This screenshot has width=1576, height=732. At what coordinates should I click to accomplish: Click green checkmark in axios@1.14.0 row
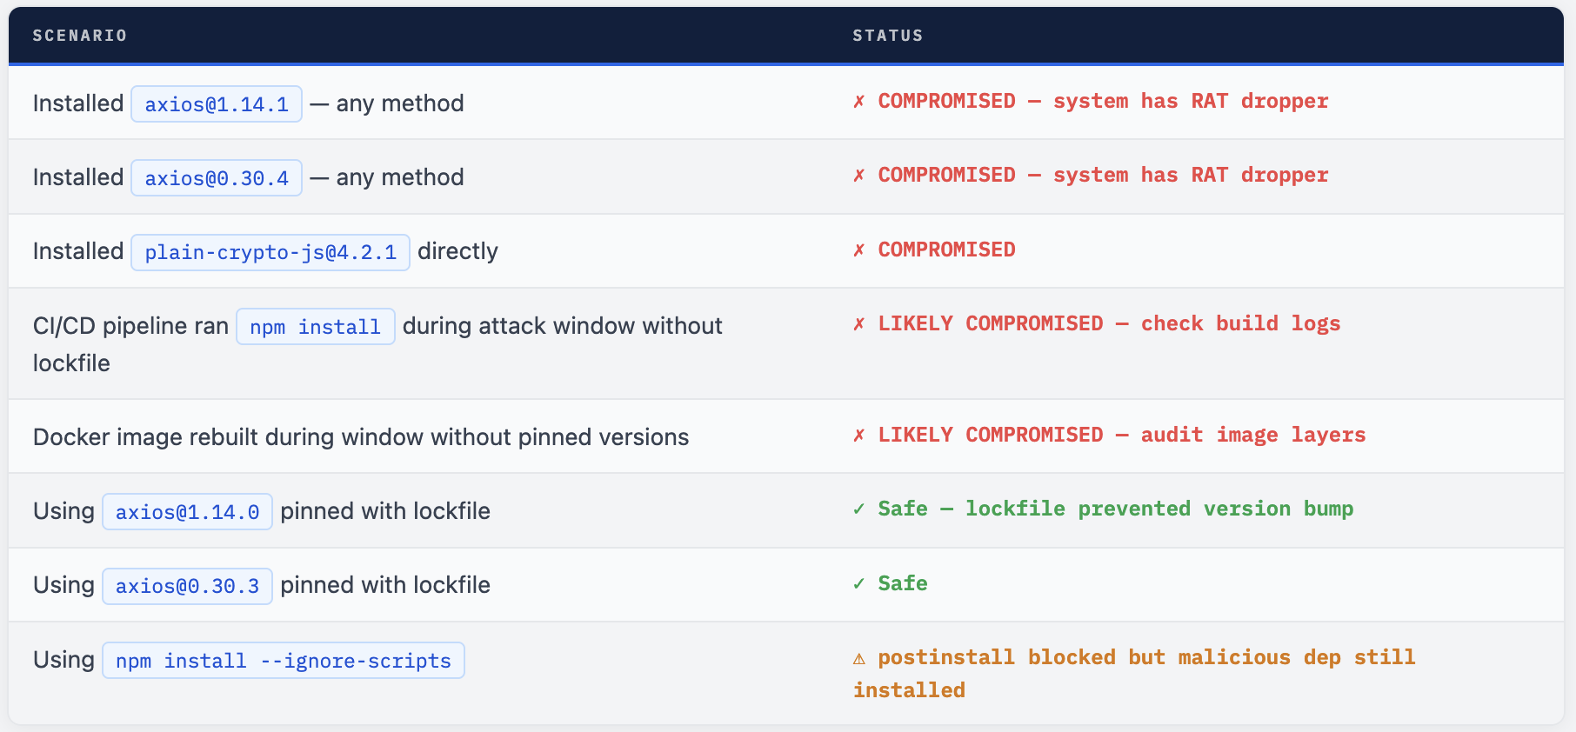pos(859,509)
